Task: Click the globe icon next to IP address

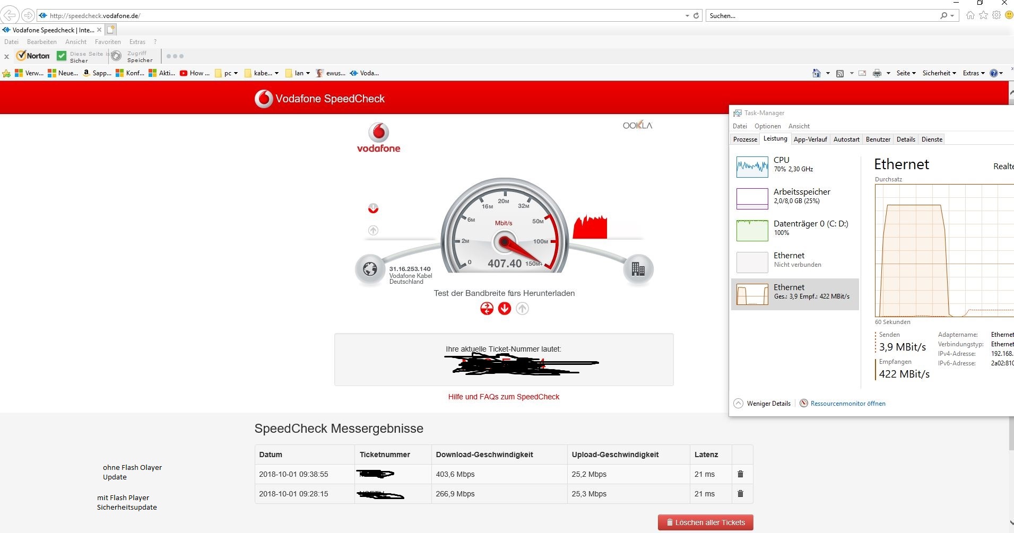Action: pos(370,269)
